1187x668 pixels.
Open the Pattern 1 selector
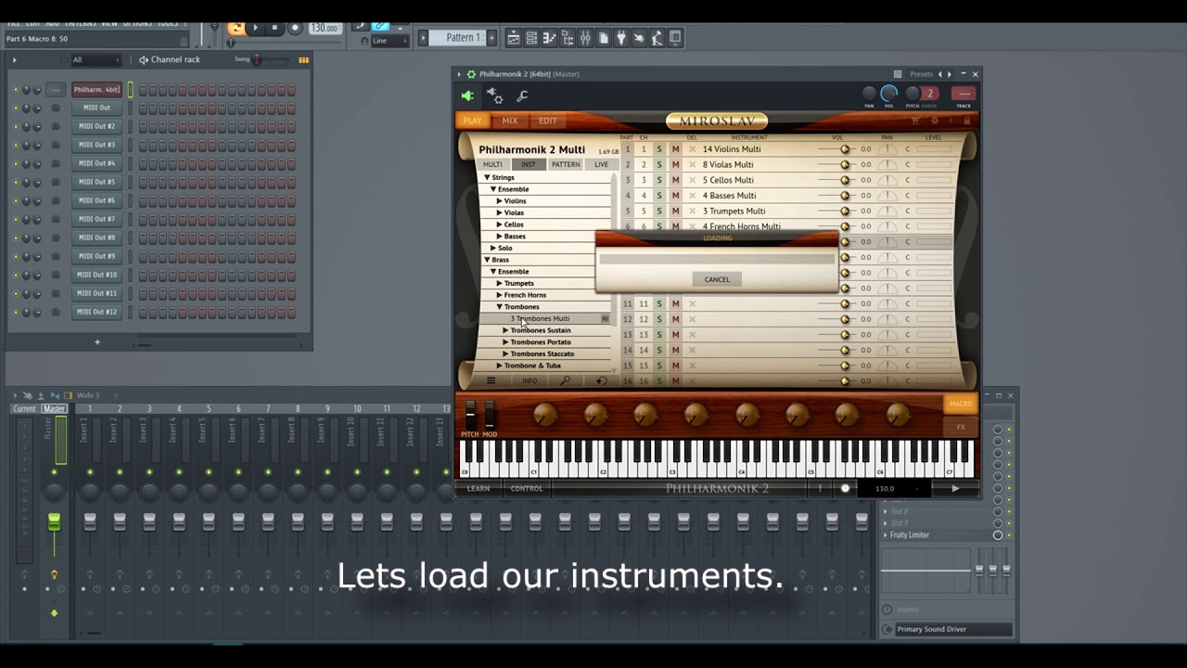pyautogui.click(x=461, y=38)
